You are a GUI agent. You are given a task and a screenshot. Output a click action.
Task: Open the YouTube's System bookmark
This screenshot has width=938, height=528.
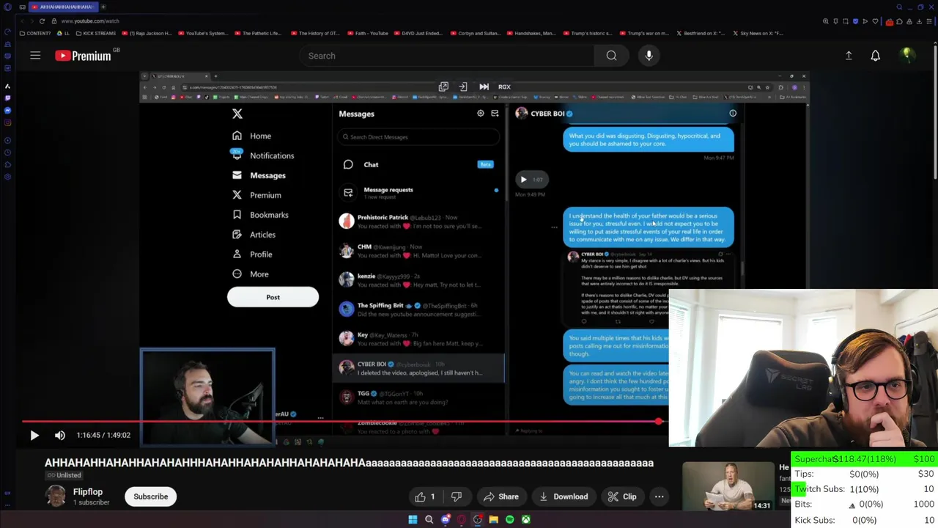(x=203, y=33)
